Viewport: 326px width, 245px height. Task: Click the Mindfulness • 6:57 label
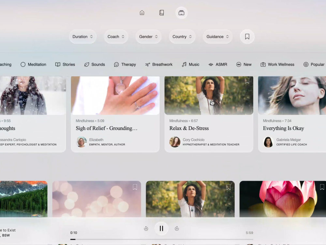[x=184, y=121]
